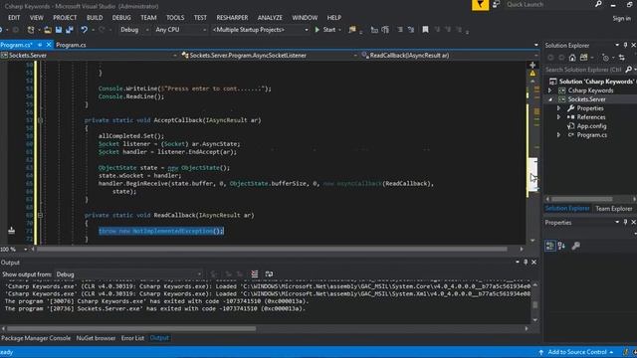This screenshot has height=358, width=637.
Task: Select Solution 'Csharp Keywords' root node
Action: click(596, 82)
